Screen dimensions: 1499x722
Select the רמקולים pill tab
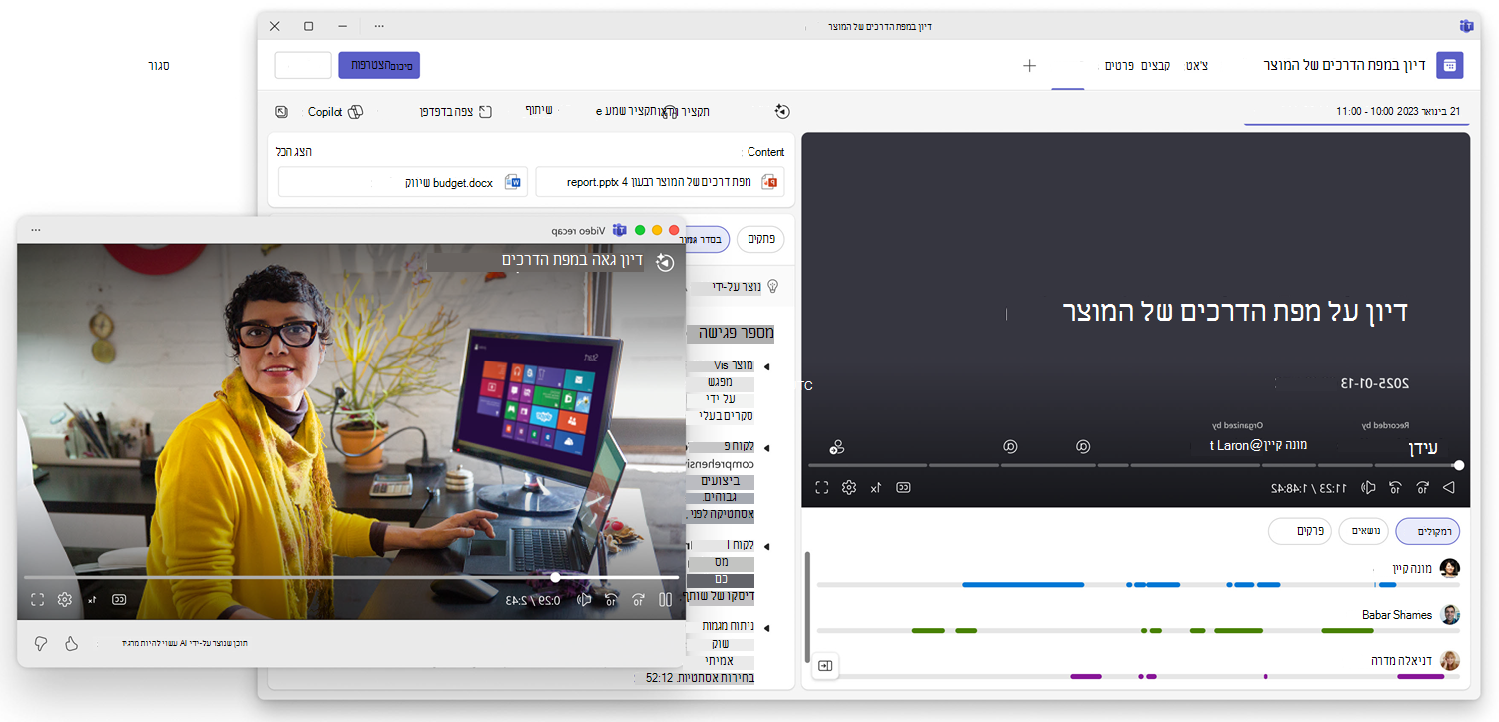coord(1428,531)
